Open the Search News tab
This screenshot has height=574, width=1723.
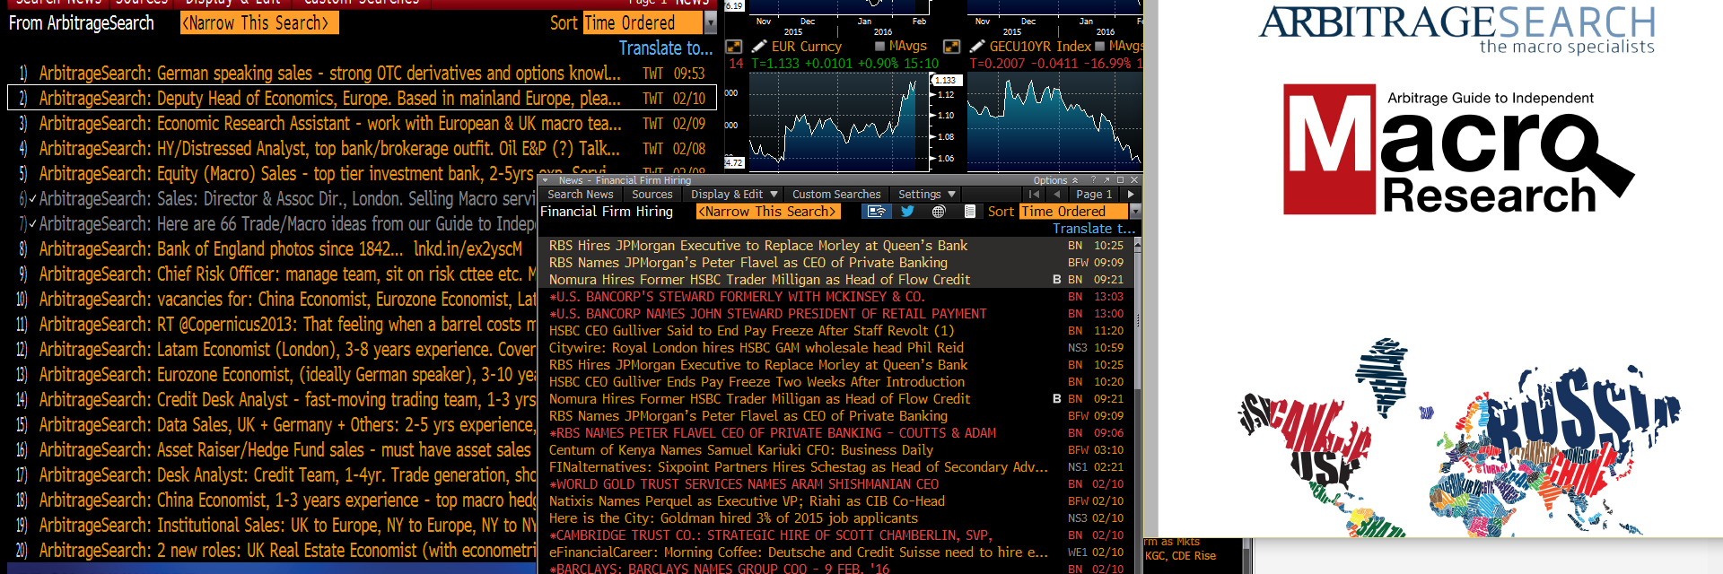point(581,194)
